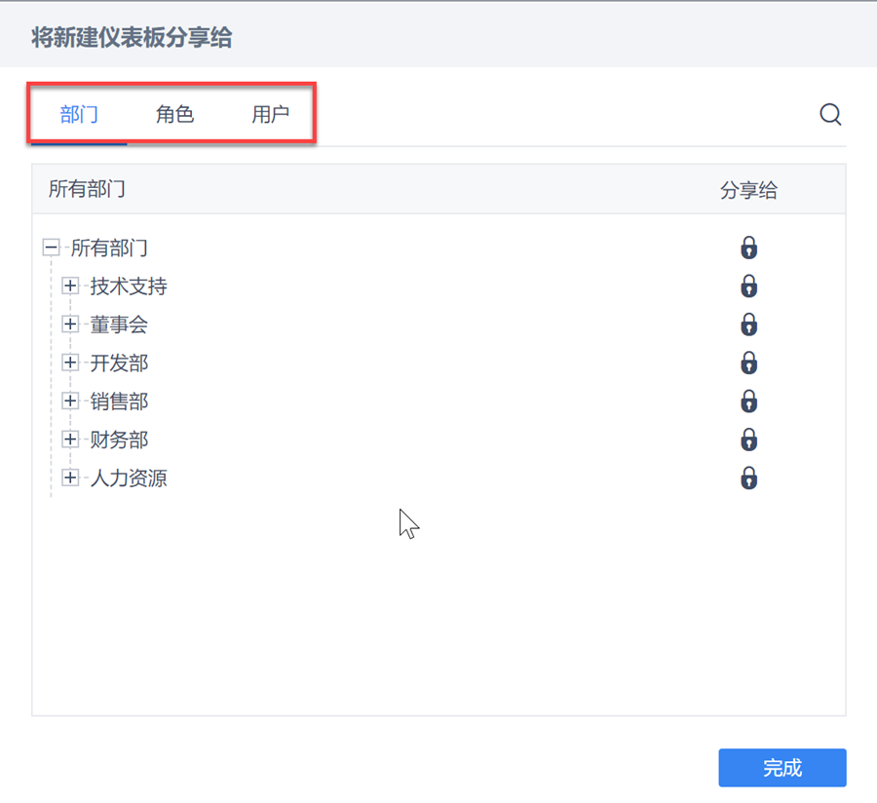Select the 部门 tab
The width and height of the screenshot is (877, 803).
(x=79, y=115)
